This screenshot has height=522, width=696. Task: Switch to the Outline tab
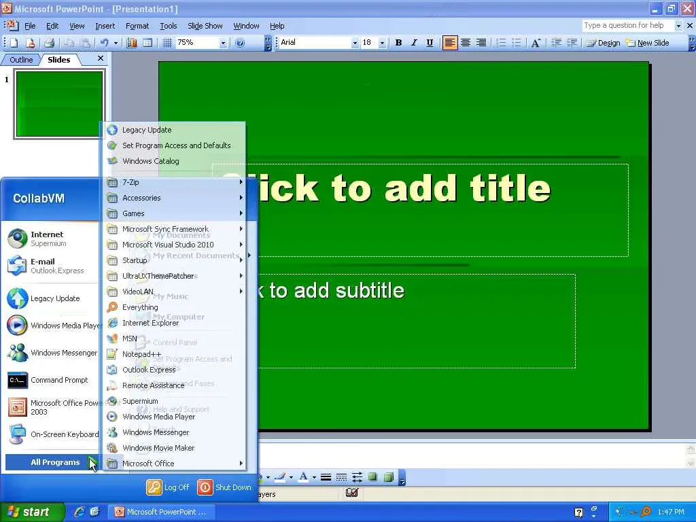tap(21, 60)
